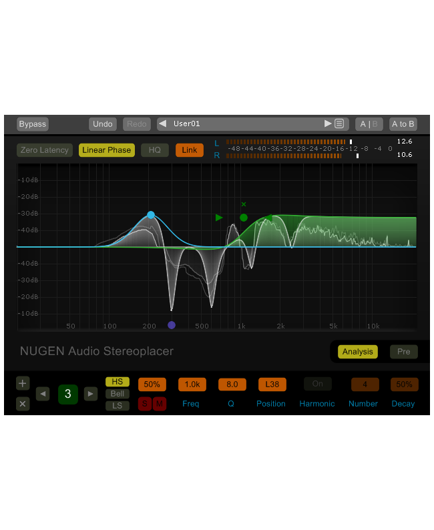The width and height of the screenshot is (434, 530).
Task: Select the blue band node on curve
Action: 151,215
